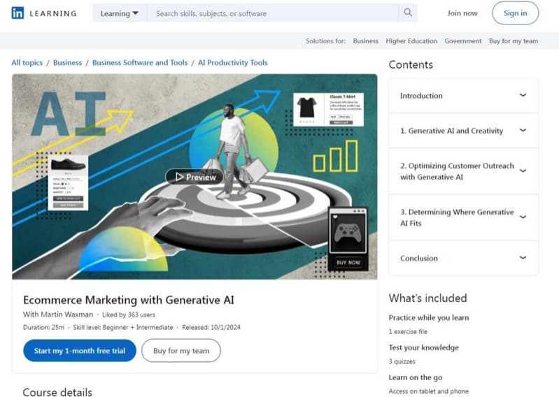Viewport: 559px width, 397px height.
Task: Click 'Liked by 363 users' text
Action: tap(128, 315)
